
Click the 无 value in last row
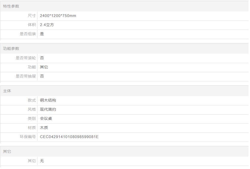(42, 161)
